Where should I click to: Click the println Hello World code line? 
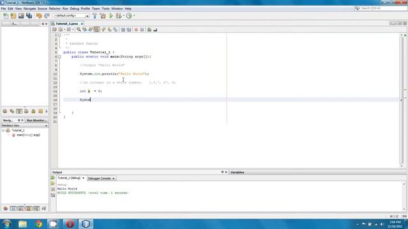(114, 74)
